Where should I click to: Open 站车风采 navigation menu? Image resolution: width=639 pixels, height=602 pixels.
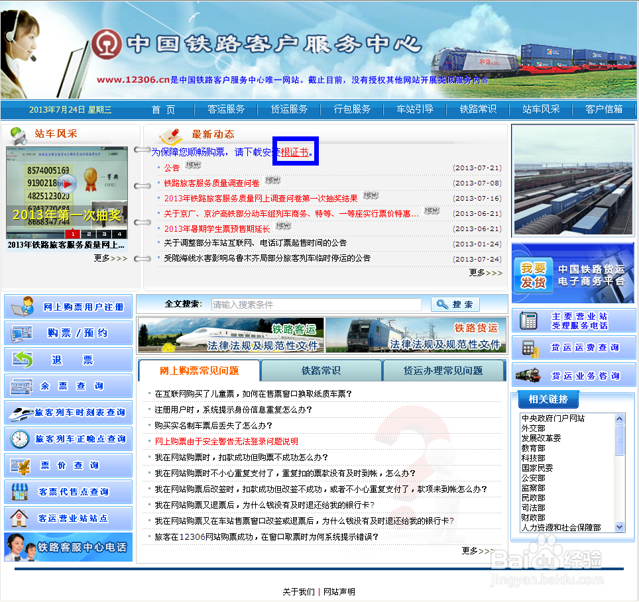point(541,109)
